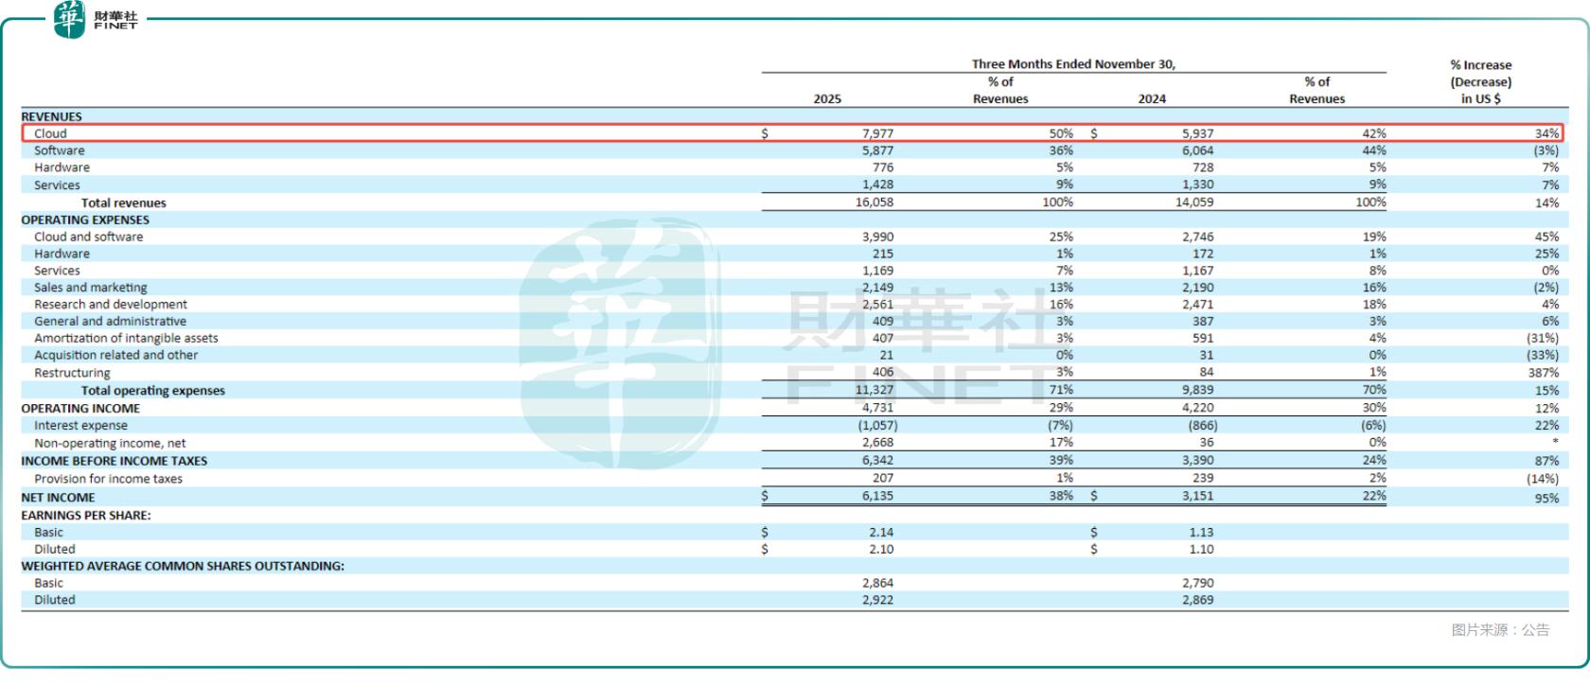The width and height of the screenshot is (1590, 686).
Task: Select the Total operating expenses label
Action: point(152,390)
